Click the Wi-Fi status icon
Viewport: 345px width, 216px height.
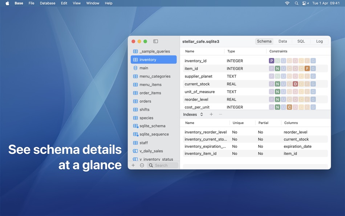coord(287,3)
